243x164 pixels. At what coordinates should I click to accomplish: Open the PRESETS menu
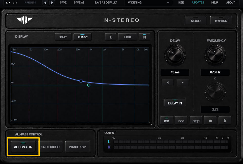pos(30,3)
